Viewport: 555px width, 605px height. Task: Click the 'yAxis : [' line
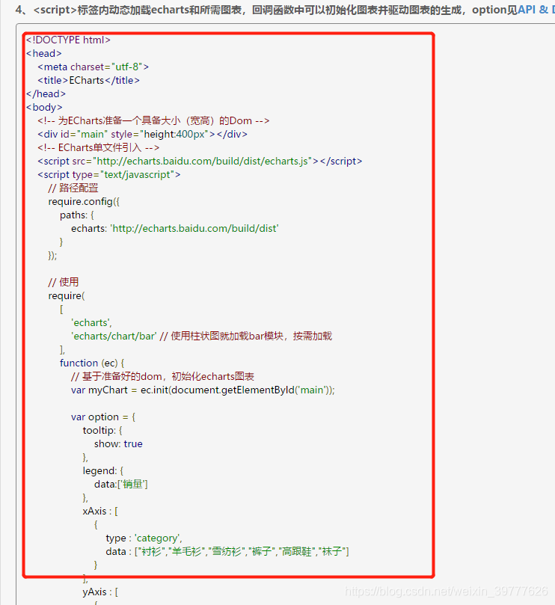point(100,592)
